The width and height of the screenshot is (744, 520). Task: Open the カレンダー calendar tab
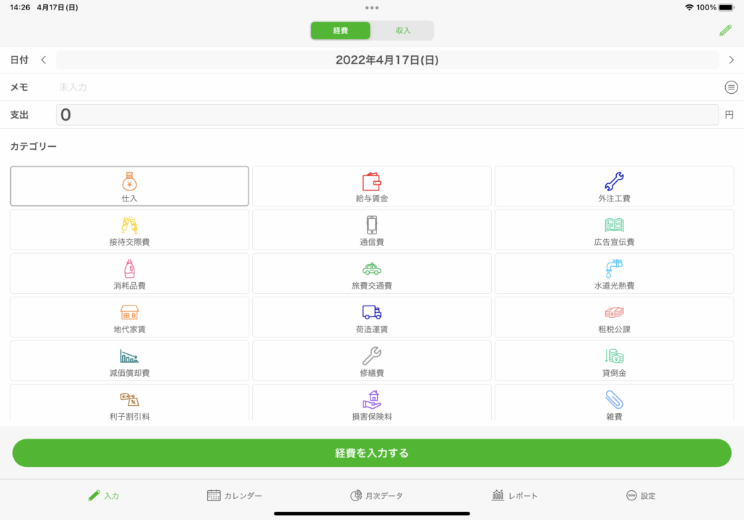[235, 496]
